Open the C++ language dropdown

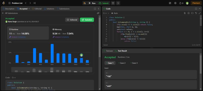(x=106, y=13)
